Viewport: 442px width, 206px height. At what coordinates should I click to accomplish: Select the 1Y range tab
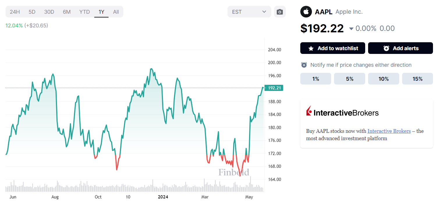click(101, 12)
